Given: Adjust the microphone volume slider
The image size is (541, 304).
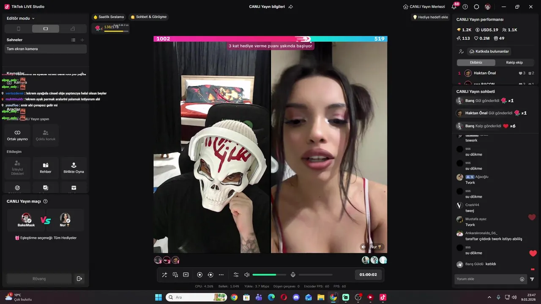Looking at the screenshot, I should tap(315, 275).
